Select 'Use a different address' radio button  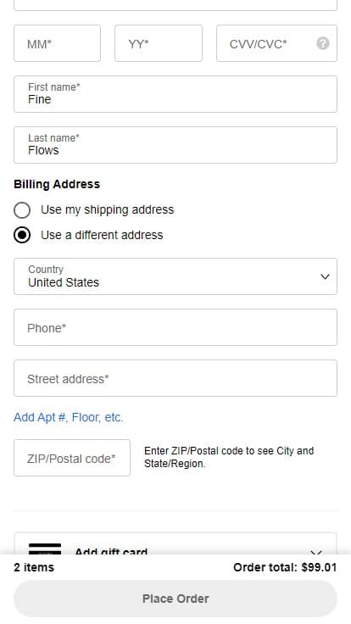[22, 235]
